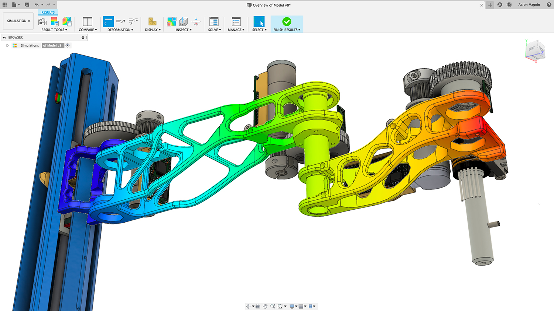Expand the MANAGE dropdown
Viewport: 554px width, 311px height.
[x=236, y=30]
